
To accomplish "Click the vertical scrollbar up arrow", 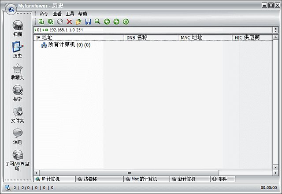I will pos(275,37).
